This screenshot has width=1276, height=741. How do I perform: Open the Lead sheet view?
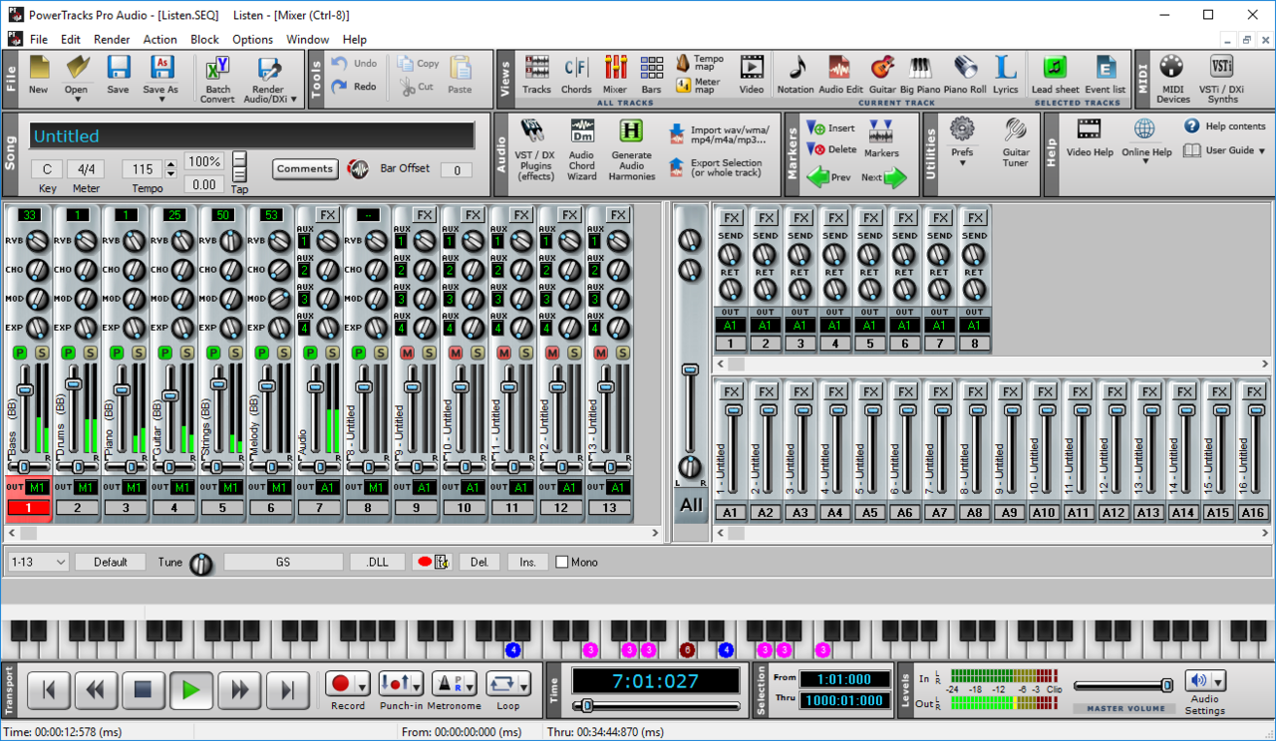(1055, 75)
